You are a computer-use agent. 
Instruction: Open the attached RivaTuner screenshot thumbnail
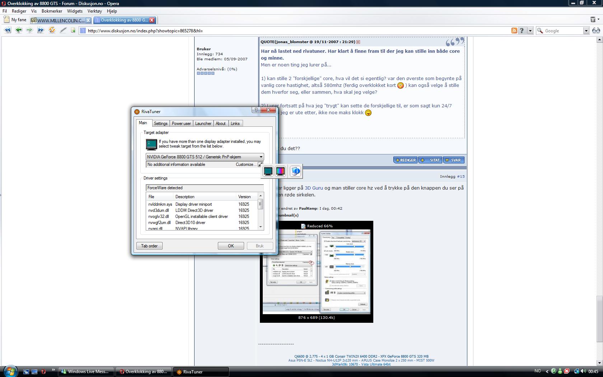point(317,272)
